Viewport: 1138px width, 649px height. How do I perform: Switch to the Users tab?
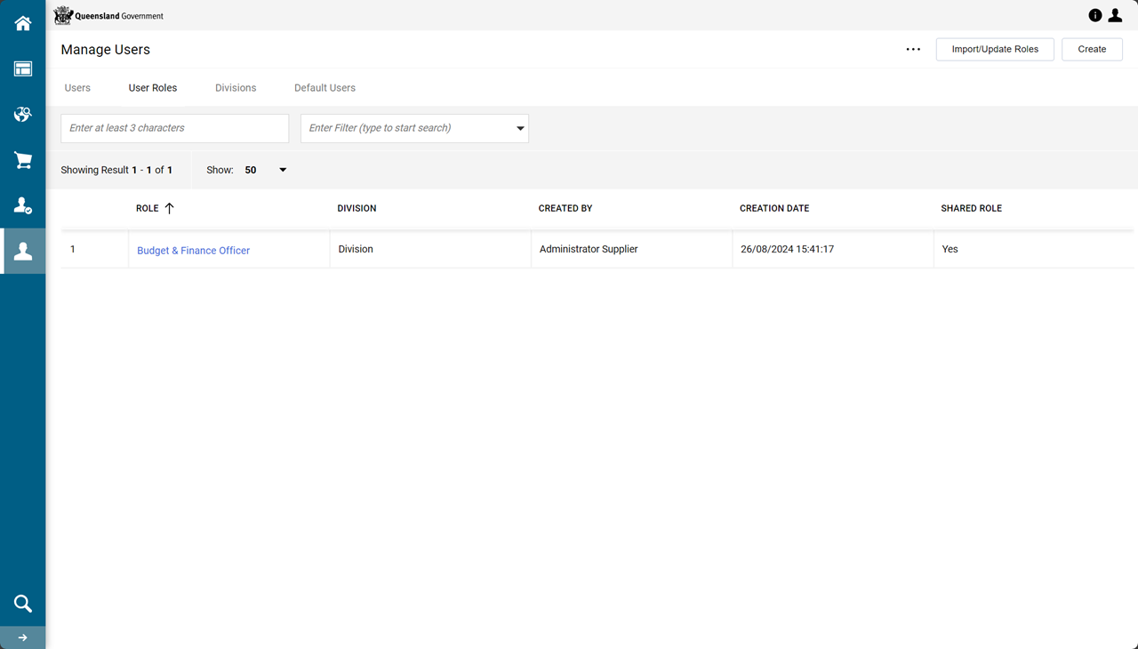(77, 88)
